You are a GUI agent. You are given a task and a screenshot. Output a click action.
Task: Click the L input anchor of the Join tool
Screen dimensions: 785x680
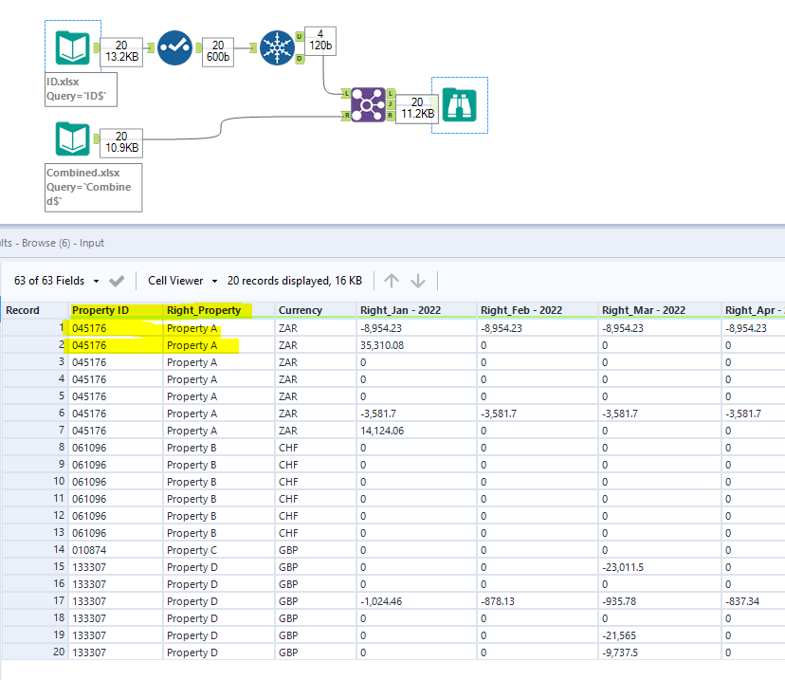(x=347, y=94)
